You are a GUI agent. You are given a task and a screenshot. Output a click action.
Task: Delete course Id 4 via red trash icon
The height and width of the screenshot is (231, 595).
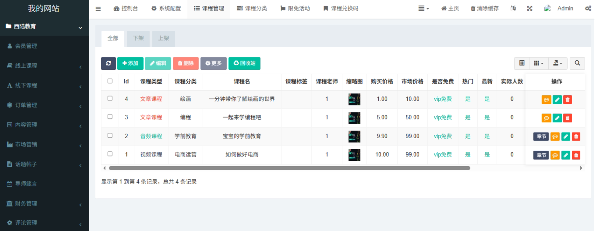coord(567,100)
